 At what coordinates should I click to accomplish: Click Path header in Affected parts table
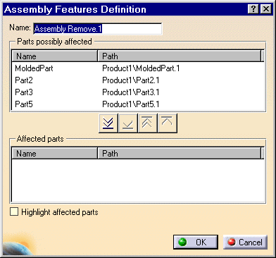coord(180,154)
